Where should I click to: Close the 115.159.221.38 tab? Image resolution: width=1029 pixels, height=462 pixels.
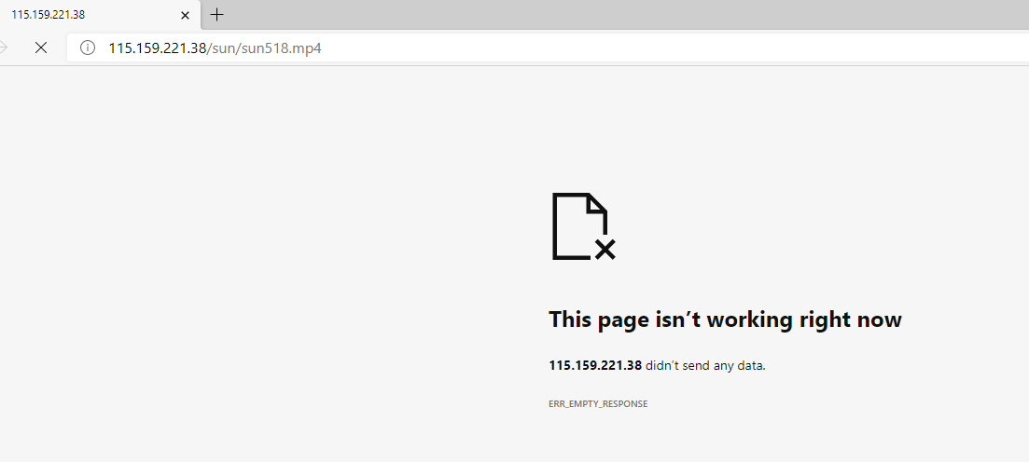click(185, 15)
